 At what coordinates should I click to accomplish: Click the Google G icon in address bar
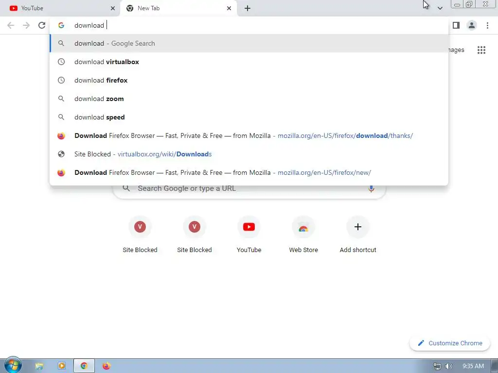coord(61,25)
